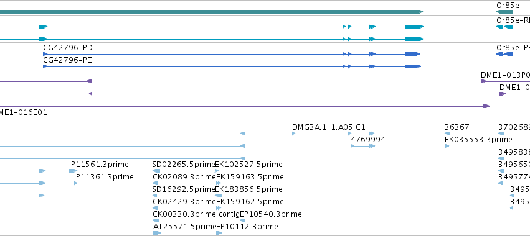Click the long teal gene span bar
This screenshot has height=236, width=530.
pyautogui.click(x=211, y=12)
